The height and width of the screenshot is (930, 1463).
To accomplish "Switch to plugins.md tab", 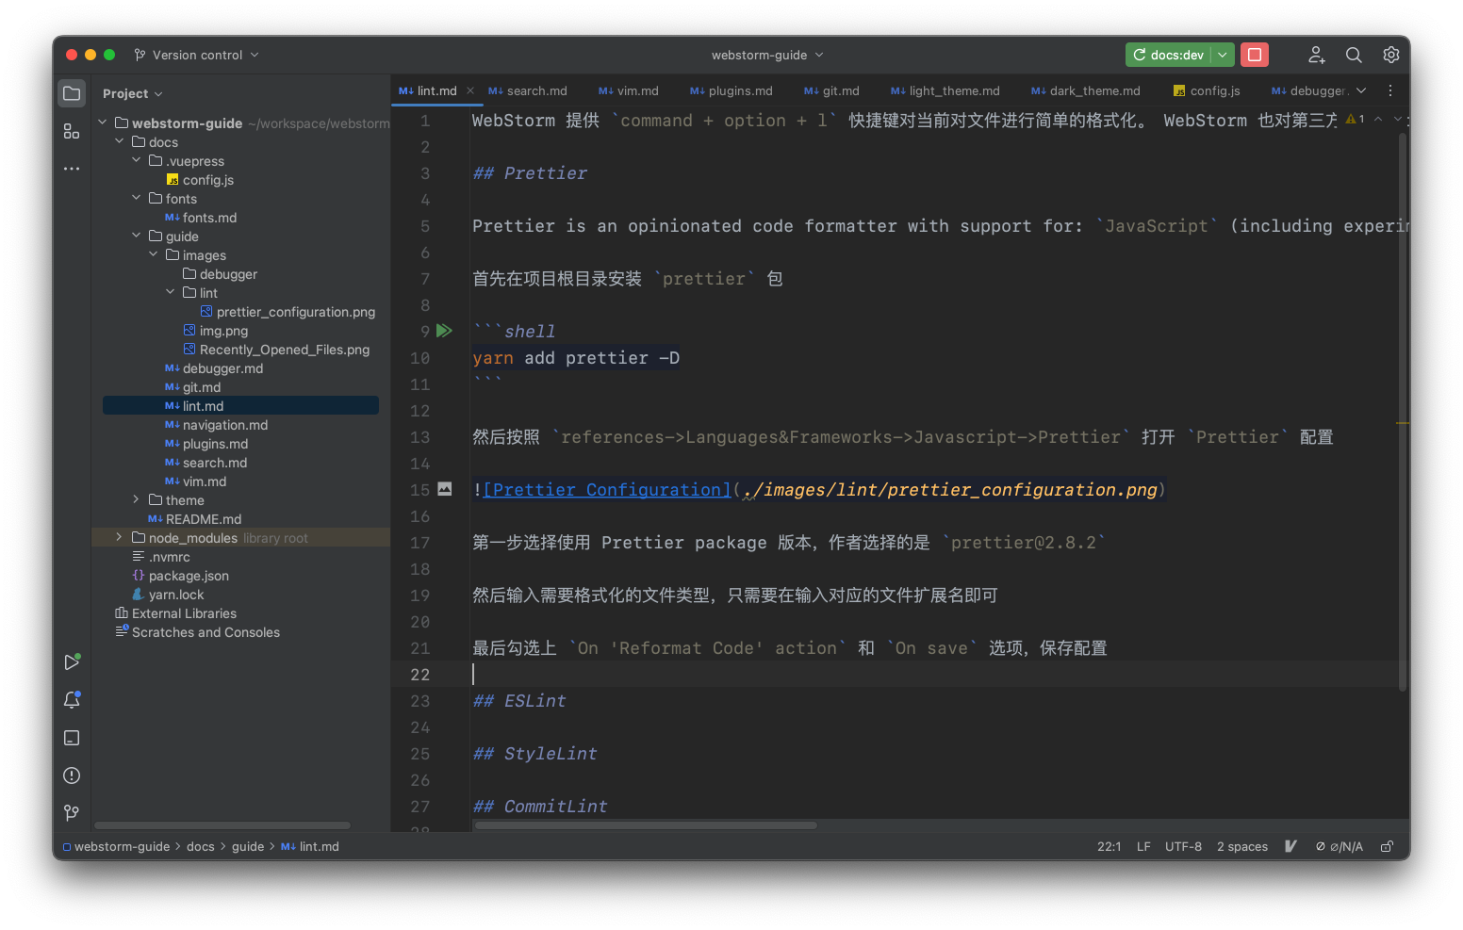I will 731,90.
